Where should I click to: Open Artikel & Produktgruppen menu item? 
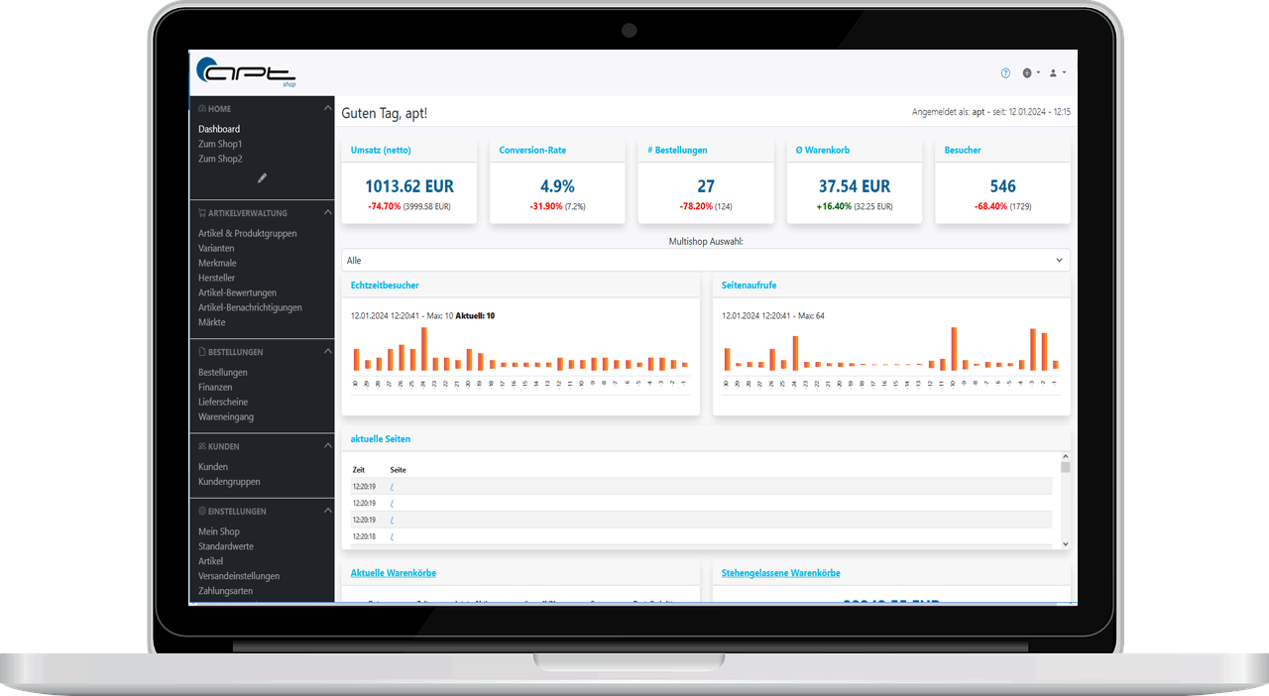click(247, 234)
